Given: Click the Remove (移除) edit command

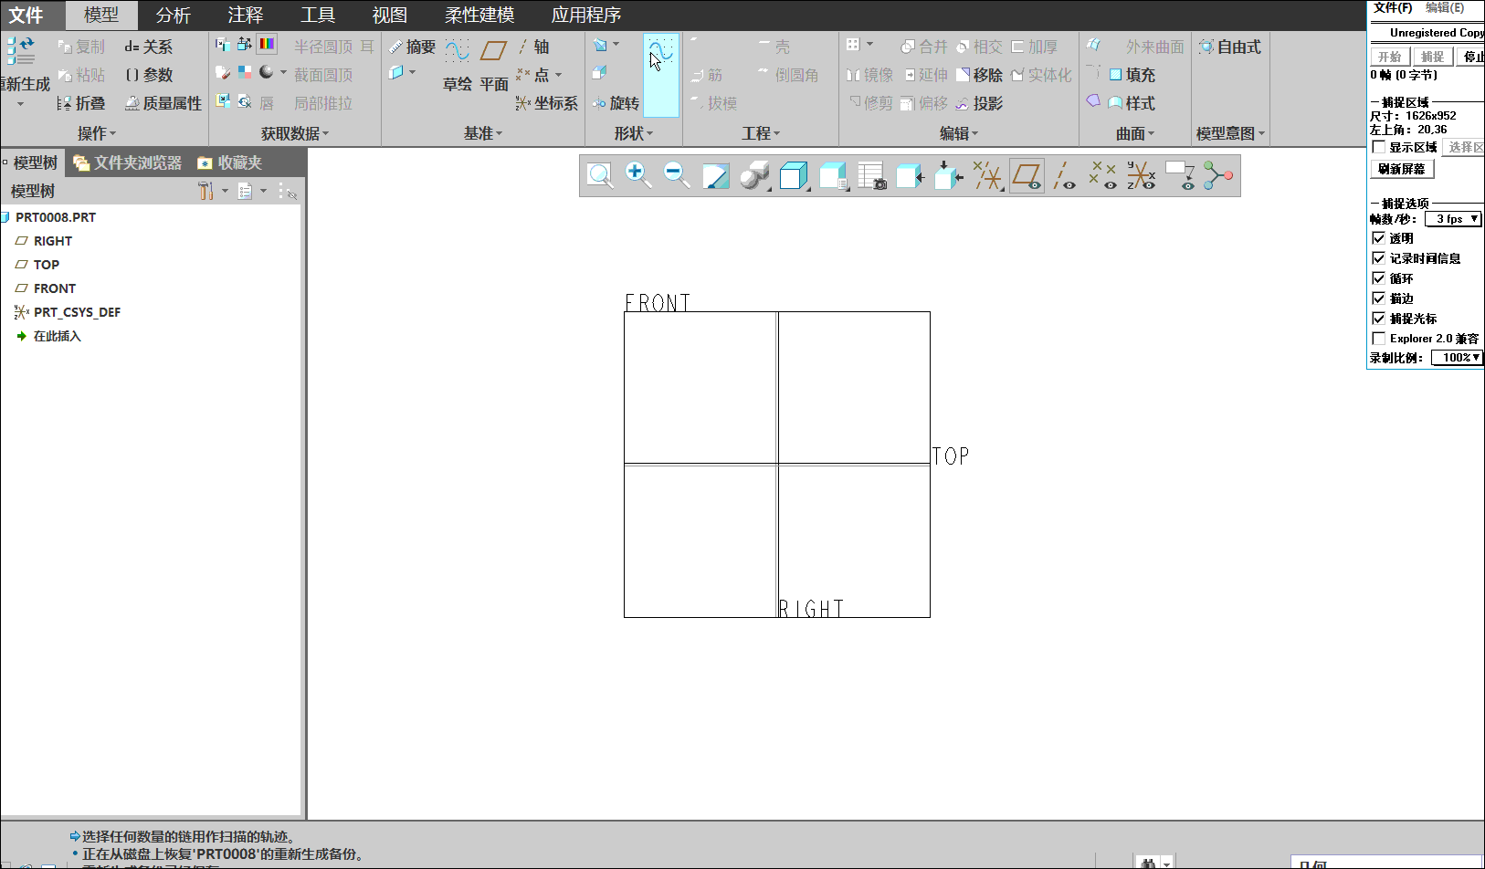Looking at the screenshot, I should [x=980, y=75].
